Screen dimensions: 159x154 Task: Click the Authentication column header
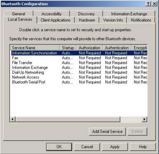(117, 48)
